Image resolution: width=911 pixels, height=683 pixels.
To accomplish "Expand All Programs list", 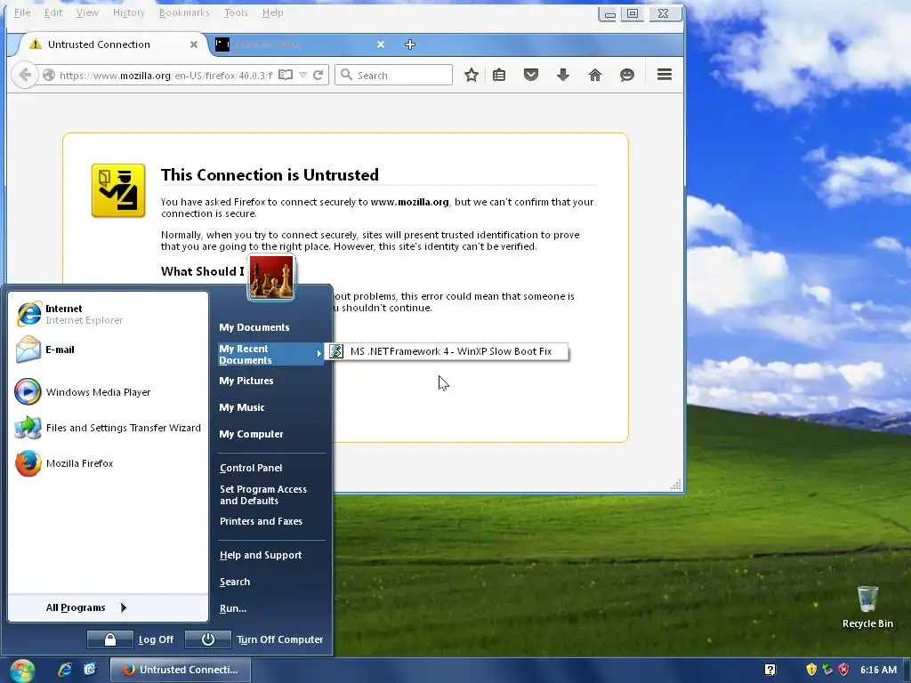I will tap(86, 607).
